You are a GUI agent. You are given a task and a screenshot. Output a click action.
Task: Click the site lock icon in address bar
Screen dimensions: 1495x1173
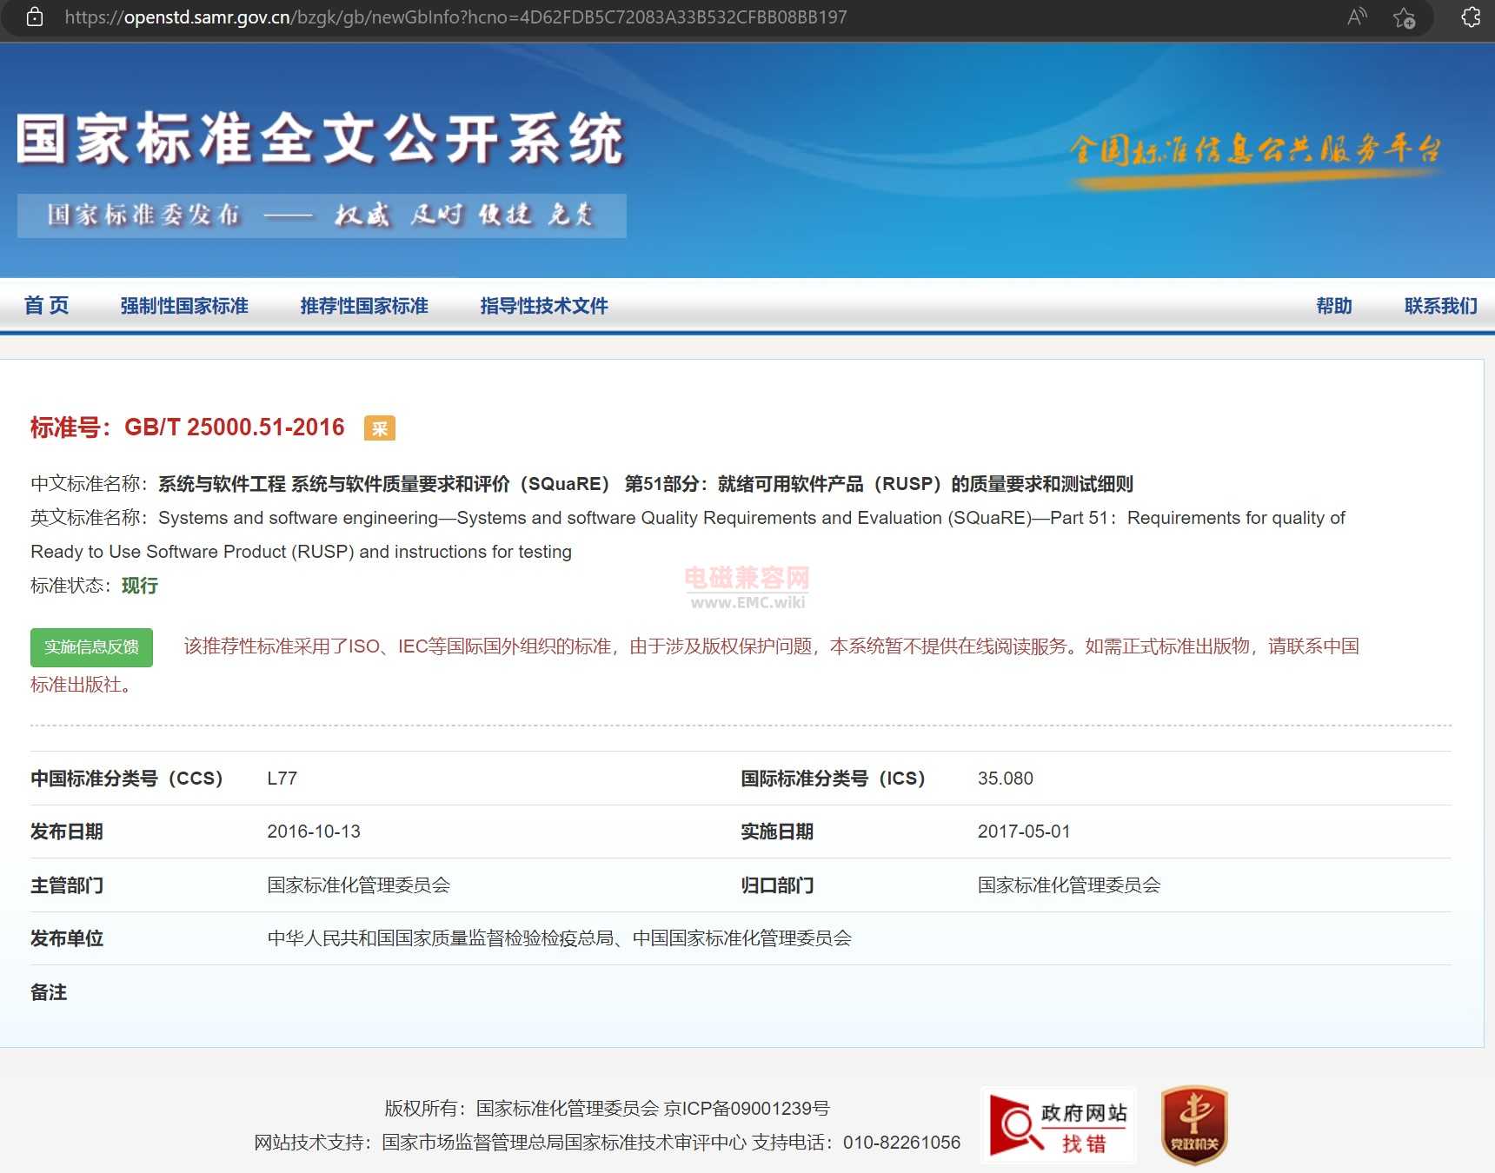coord(35,17)
